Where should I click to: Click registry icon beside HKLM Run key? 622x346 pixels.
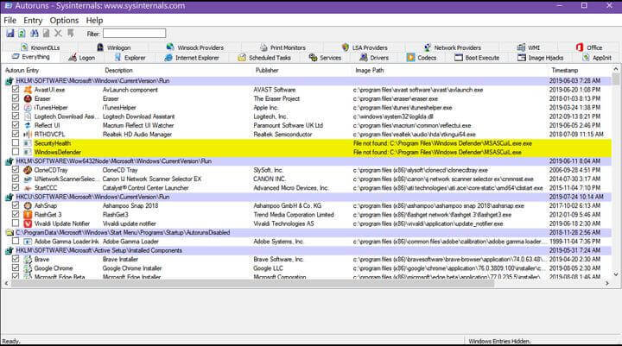(x=10, y=81)
